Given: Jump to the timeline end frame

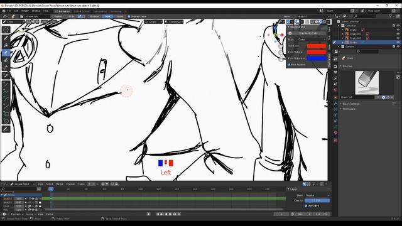Looking at the screenshot, I should (x=179, y=214).
